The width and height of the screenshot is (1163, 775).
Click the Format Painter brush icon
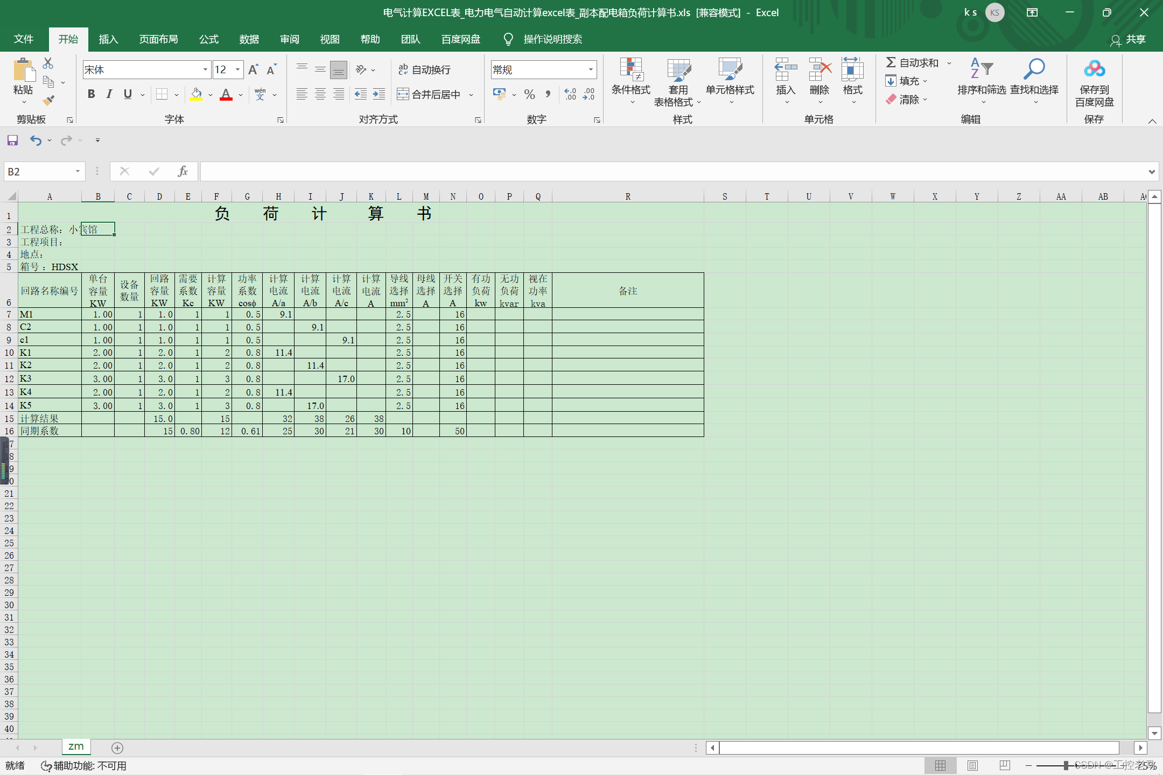(48, 100)
